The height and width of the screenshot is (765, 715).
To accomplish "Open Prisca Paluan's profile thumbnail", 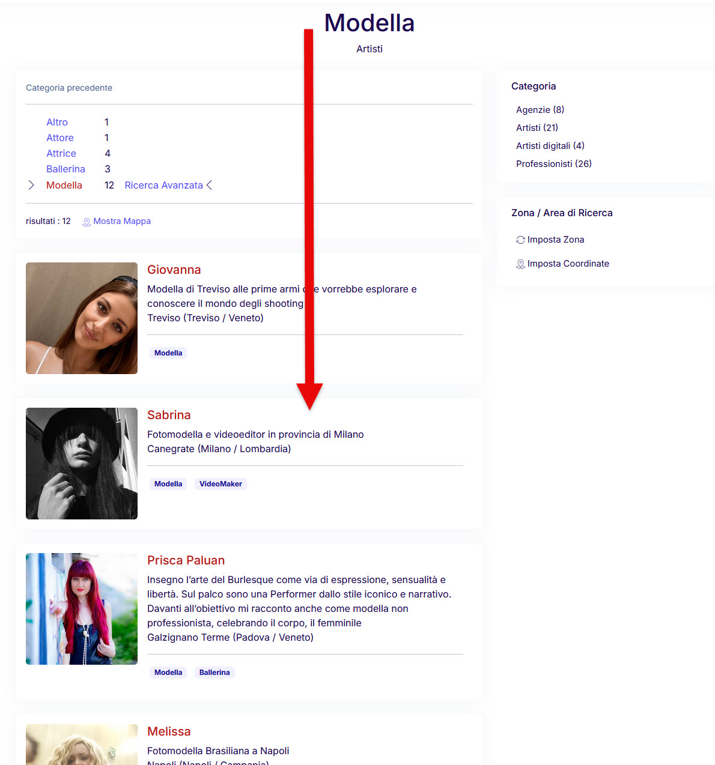I will coord(82,609).
